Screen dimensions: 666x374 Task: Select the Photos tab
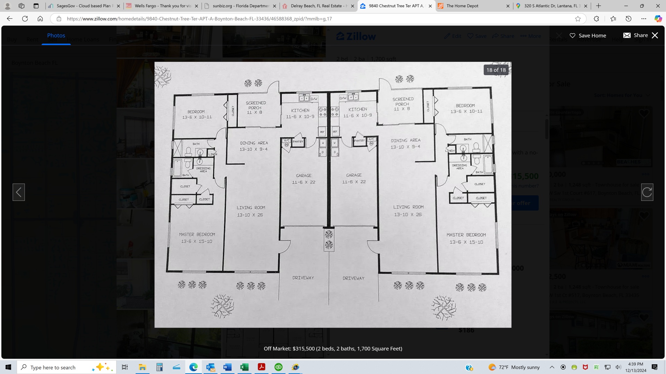click(x=56, y=35)
